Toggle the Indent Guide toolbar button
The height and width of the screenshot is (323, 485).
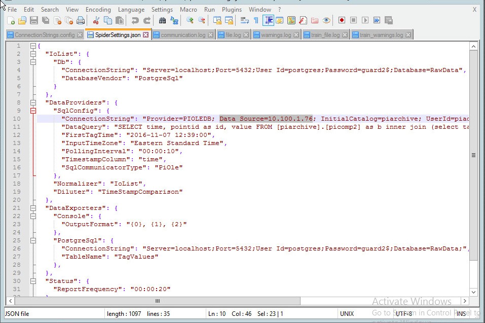(x=268, y=20)
